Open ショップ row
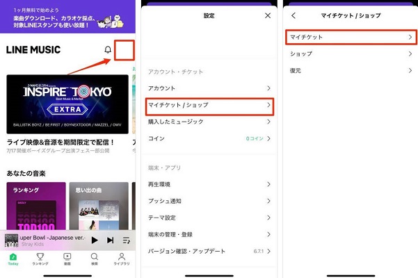This screenshot has width=418, height=278. pyautogui.click(x=351, y=54)
